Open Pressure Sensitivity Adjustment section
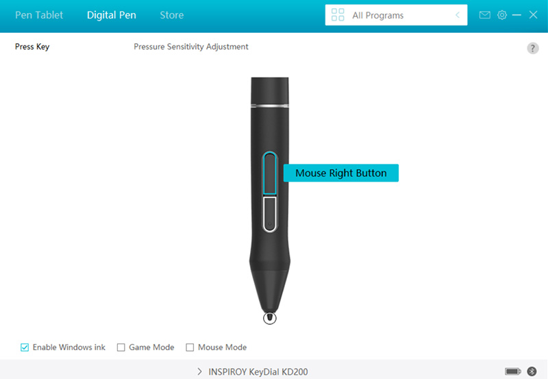 (x=191, y=47)
